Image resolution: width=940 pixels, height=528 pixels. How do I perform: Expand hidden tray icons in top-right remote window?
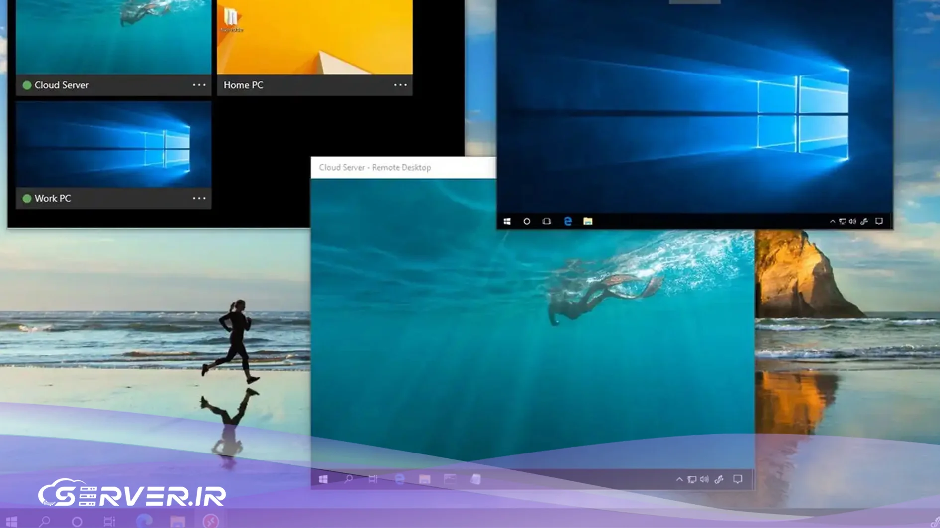pos(832,221)
